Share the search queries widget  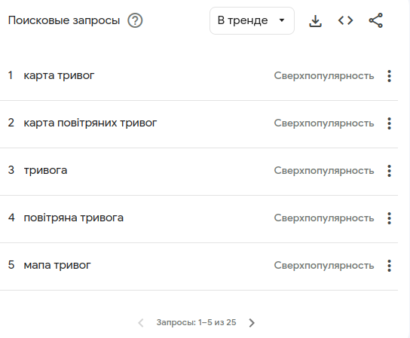[376, 20]
